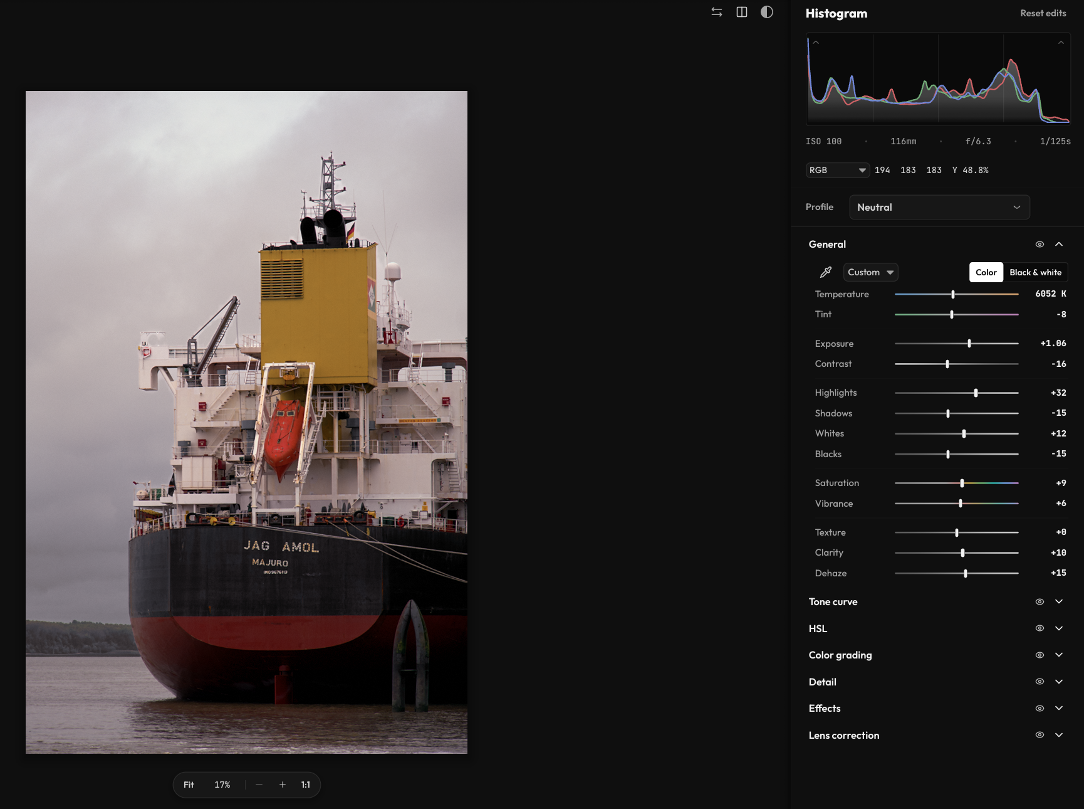The height and width of the screenshot is (809, 1084).
Task: Expand the Tone curve section
Action: coord(1059,601)
